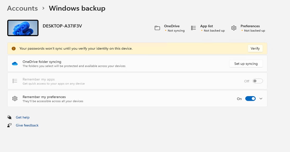Select the Remember my apps list icon
This screenshot has width=290, height=152.
(15, 81)
